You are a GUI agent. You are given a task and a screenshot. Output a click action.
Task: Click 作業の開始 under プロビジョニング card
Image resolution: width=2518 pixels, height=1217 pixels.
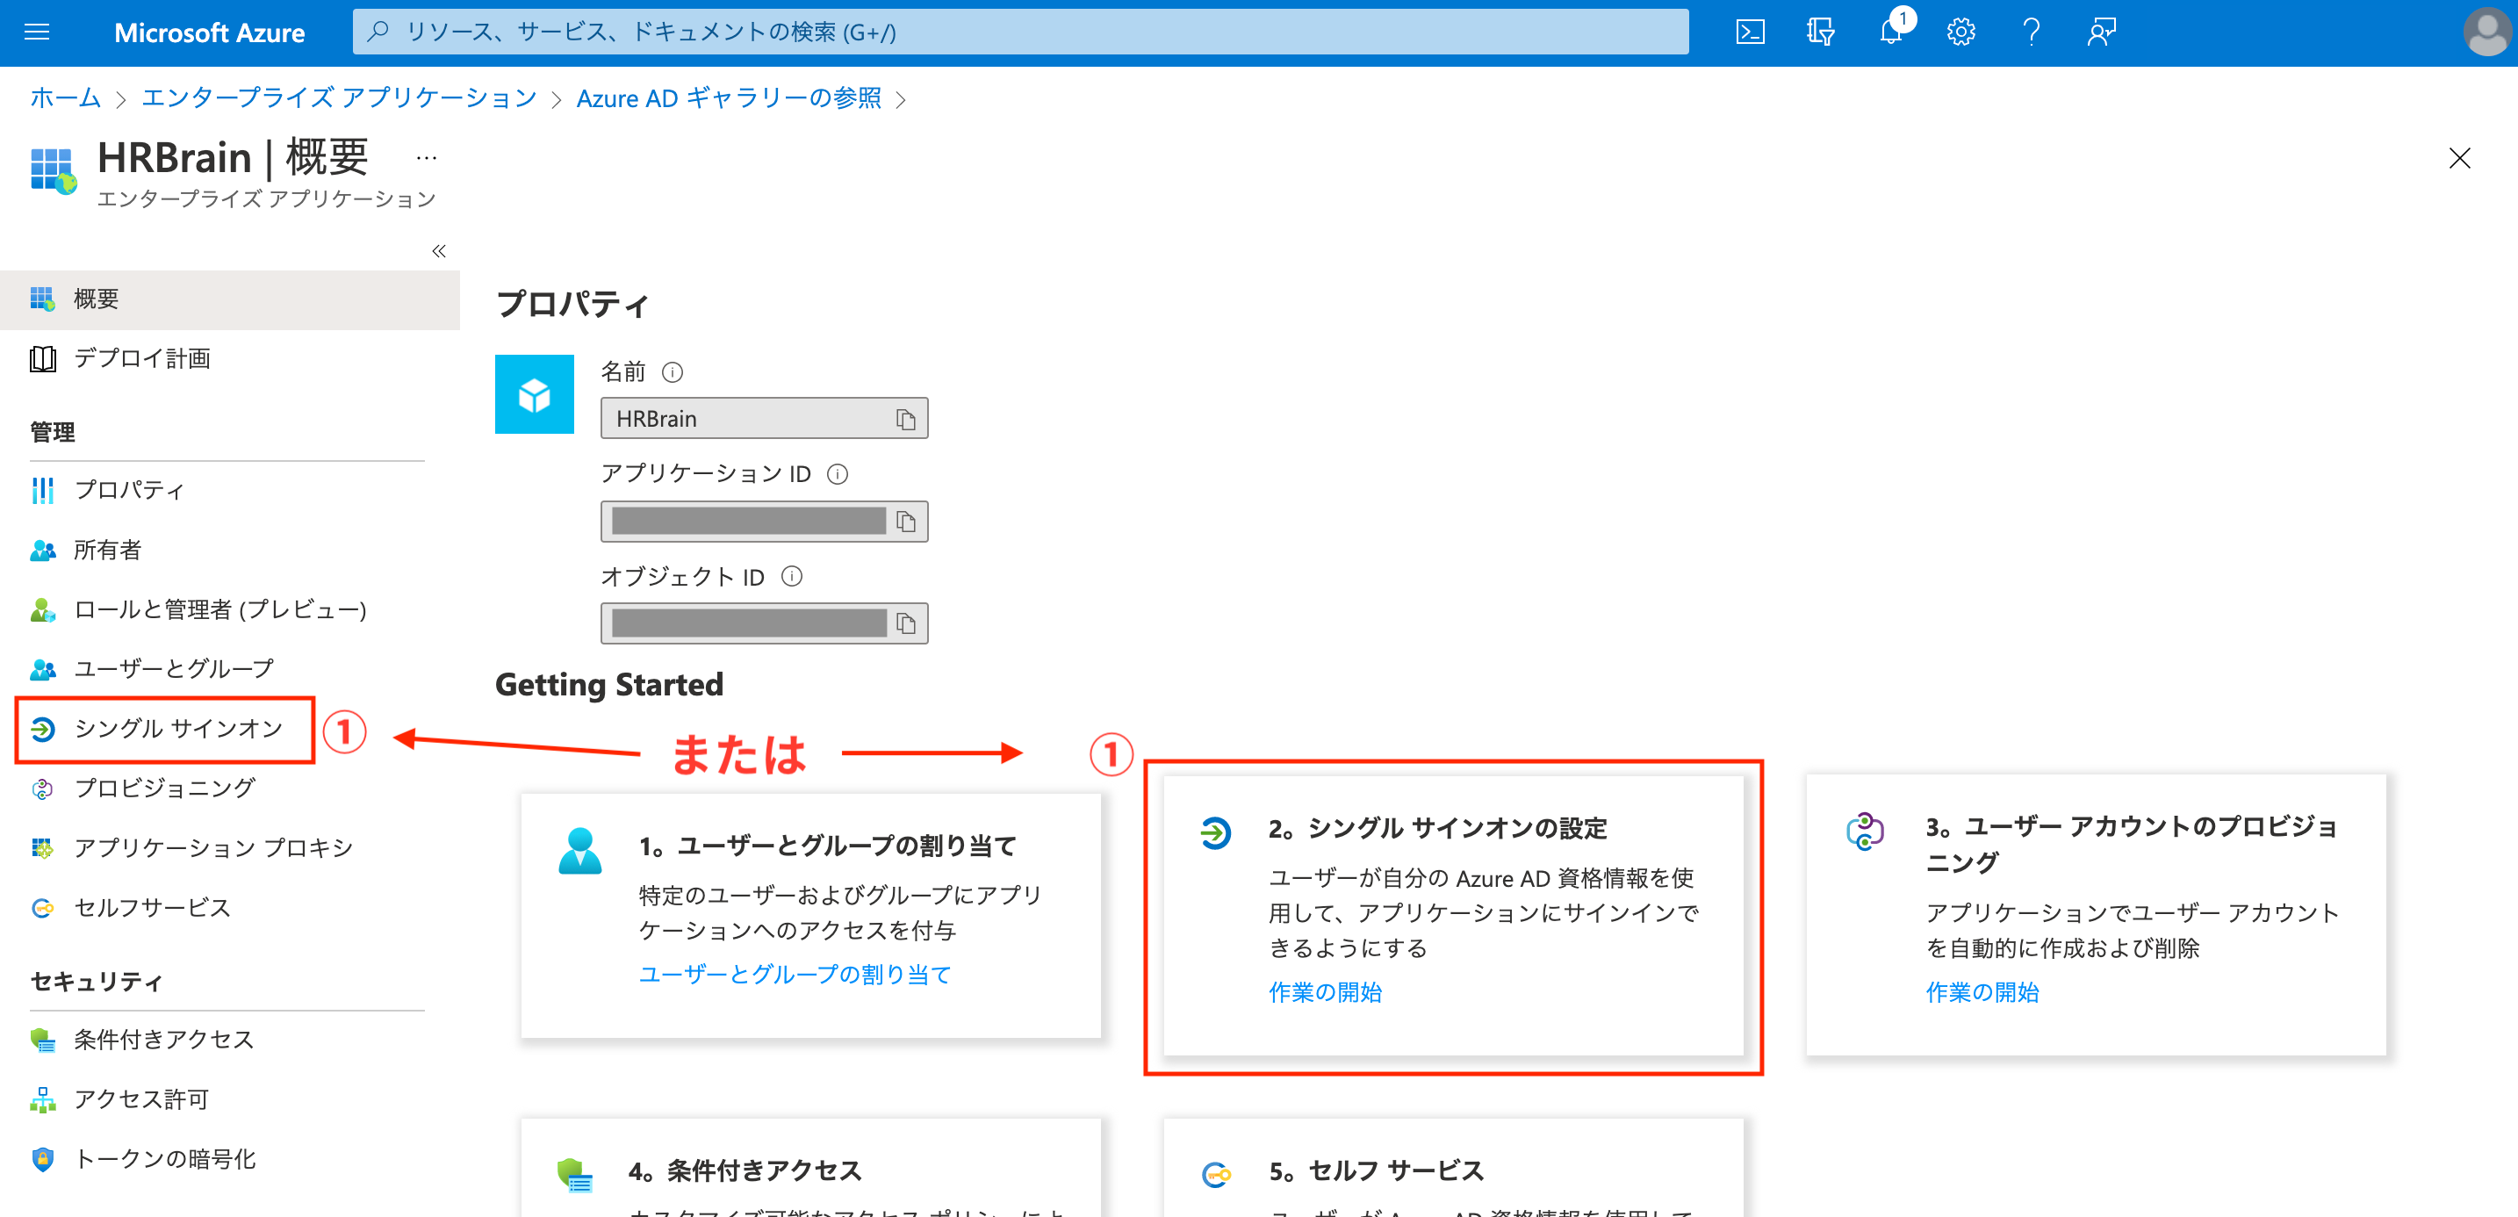tap(1982, 992)
